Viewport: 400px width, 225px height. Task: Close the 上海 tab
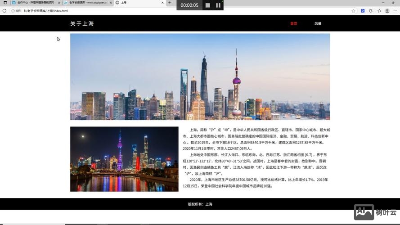click(x=162, y=3)
